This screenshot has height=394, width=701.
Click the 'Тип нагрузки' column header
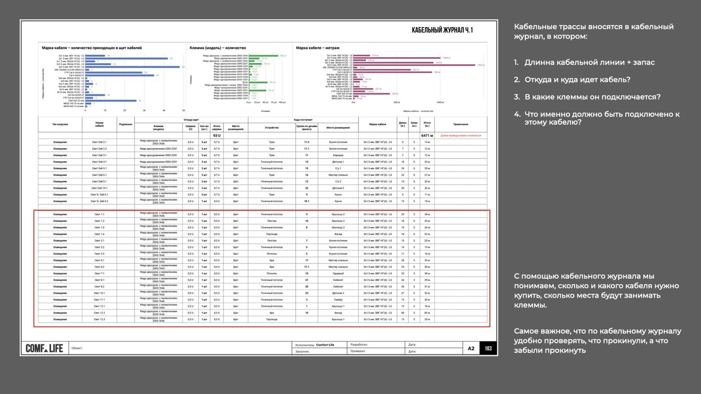pos(60,124)
